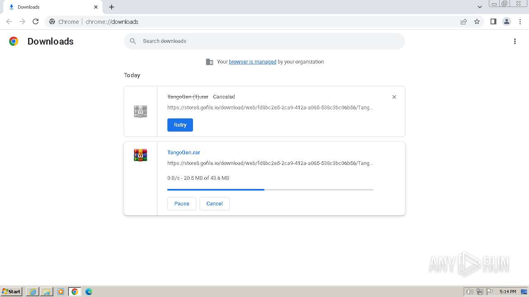Launch Microsoft Edge from taskbar
The height and width of the screenshot is (297, 529).
(88, 292)
